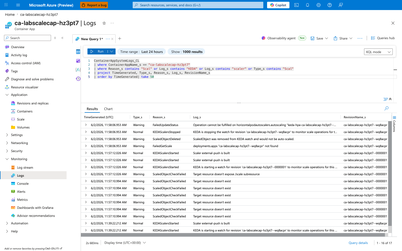Open the Observability agent
This screenshot has width=402, height=251.
[x=284, y=38]
